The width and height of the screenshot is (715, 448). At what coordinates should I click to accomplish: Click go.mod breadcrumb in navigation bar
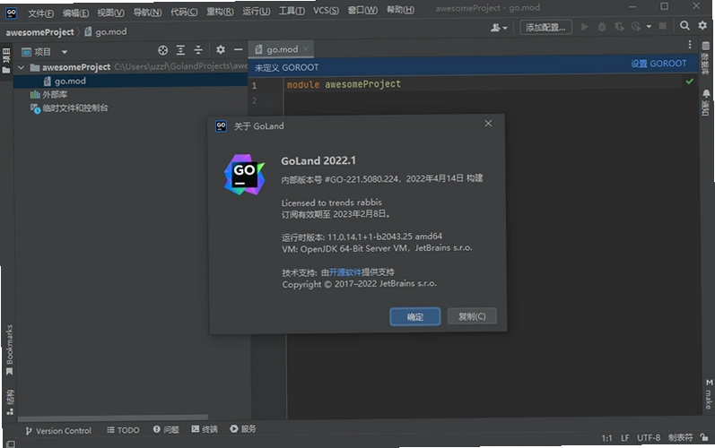click(x=106, y=32)
